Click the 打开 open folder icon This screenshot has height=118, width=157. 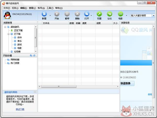[x=87, y=14]
